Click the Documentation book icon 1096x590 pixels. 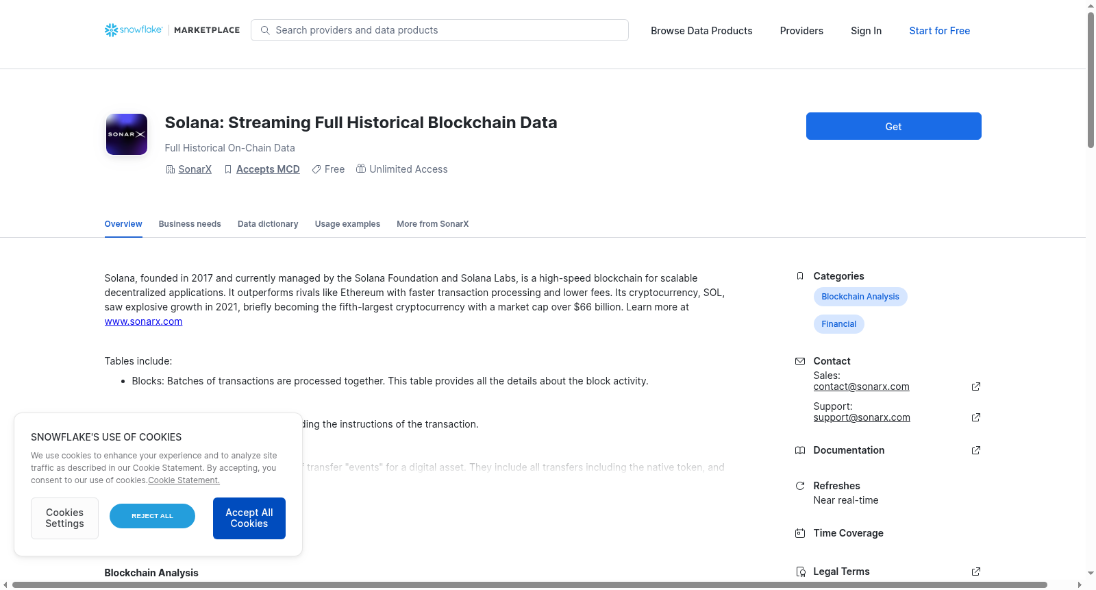coord(800,450)
